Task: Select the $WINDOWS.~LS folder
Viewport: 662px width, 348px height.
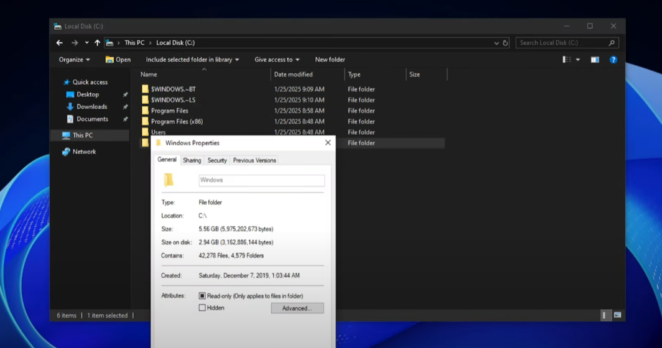Action: coord(173,100)
